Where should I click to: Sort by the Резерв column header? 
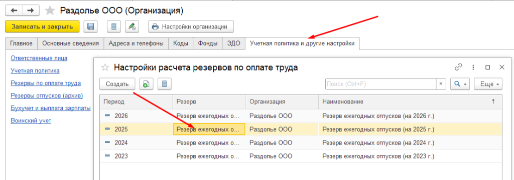209,101
